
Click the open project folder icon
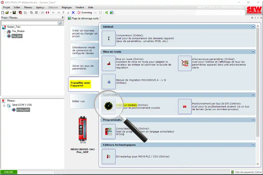point(7,13)
